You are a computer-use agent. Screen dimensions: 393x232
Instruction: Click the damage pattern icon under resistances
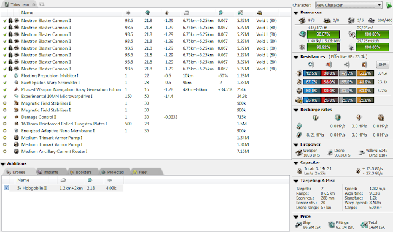299,100
